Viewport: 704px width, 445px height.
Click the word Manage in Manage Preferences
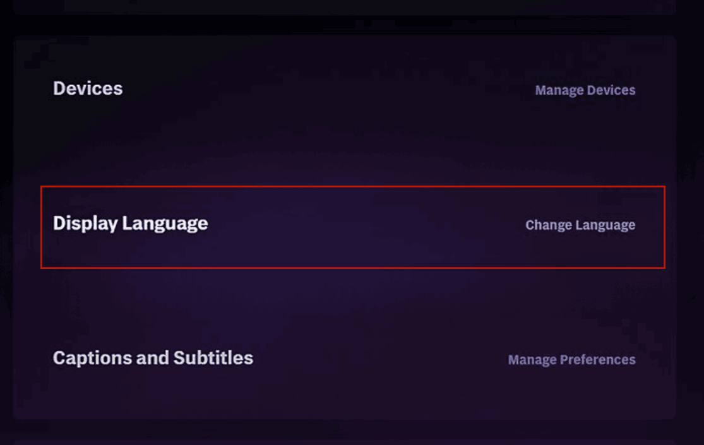tap(532, 360)
